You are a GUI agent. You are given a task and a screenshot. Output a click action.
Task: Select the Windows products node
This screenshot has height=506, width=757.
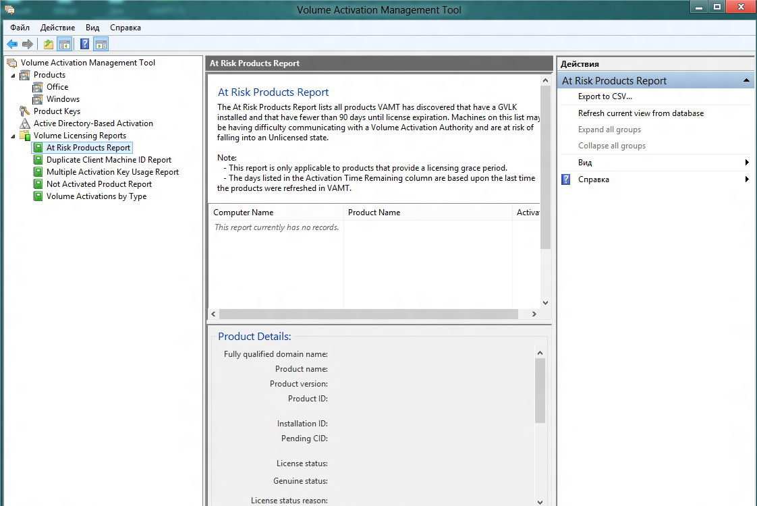tap(63, 99)
